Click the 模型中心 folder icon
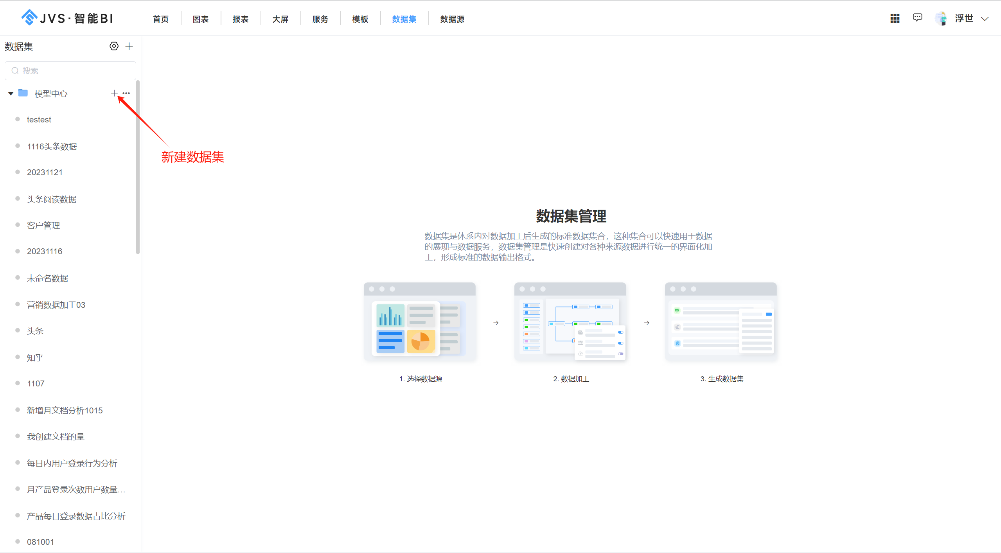This screenshot has height=553, width=1001. click(23, 93)
